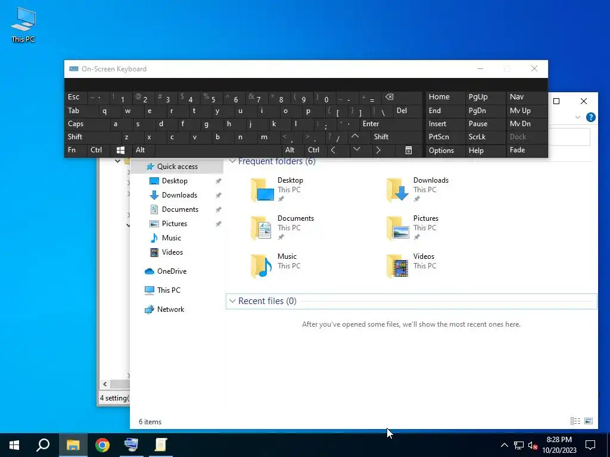Open the Pictures folder in Frequent folders

click(413, 227)
